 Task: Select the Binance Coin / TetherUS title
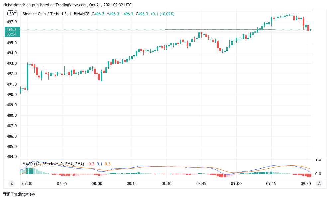click(x=44, y=14)
